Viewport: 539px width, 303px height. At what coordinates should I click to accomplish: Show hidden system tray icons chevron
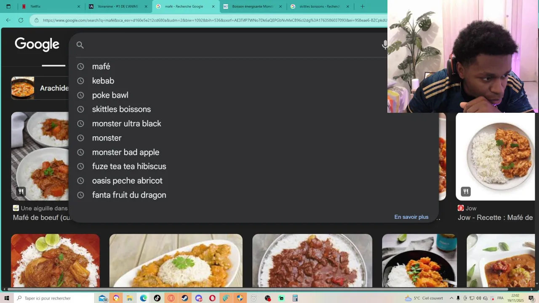451,298
